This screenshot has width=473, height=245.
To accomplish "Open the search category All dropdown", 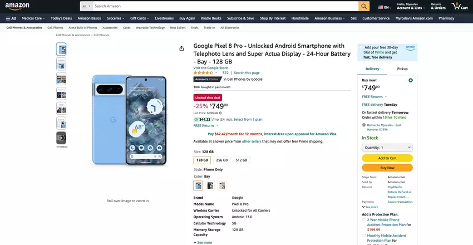I will (x=86, y=6).
